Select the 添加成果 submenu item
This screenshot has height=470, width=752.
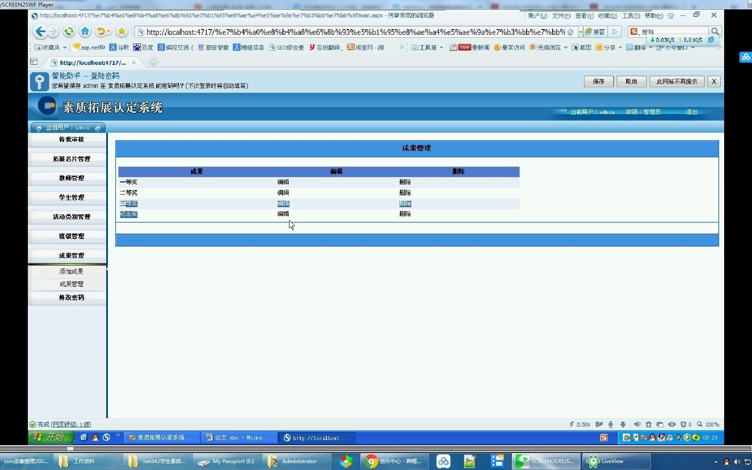(71, 271)
